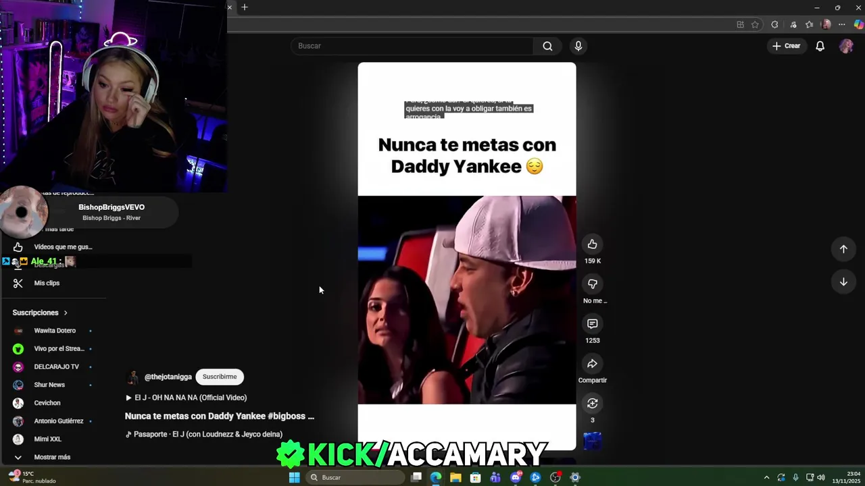Share the short via Compartir

(x=592, y=364)
